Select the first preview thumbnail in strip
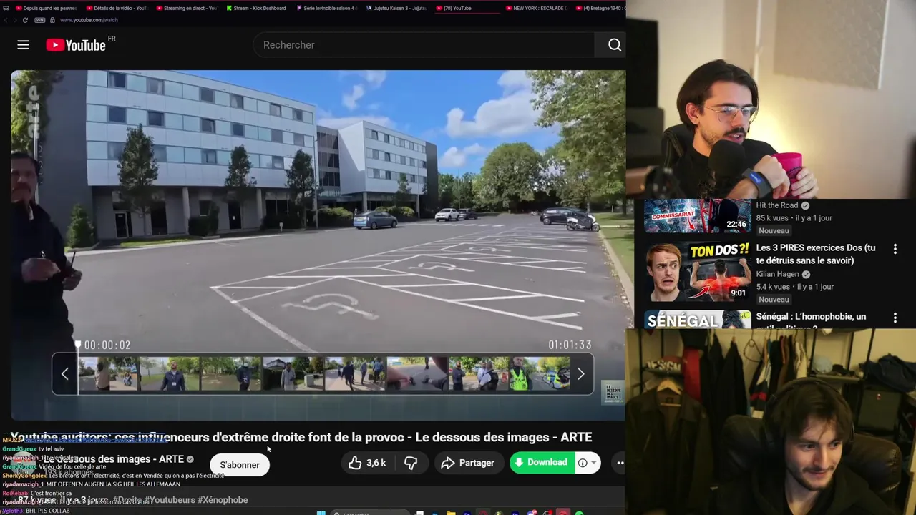 point(107,374)
